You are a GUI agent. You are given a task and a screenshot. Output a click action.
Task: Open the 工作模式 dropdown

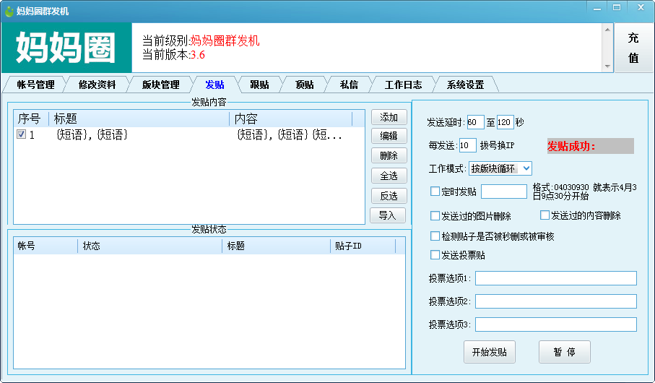(500, 168)
